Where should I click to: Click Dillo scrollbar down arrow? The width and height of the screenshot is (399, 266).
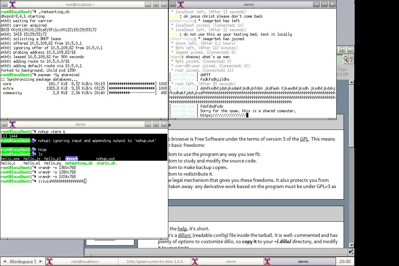click(x=352, y=245)
